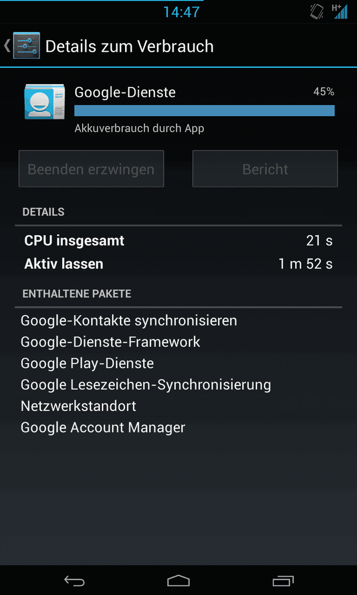
Task: Open the Google-Dienste contacts app icon
Action: (45, 102)
